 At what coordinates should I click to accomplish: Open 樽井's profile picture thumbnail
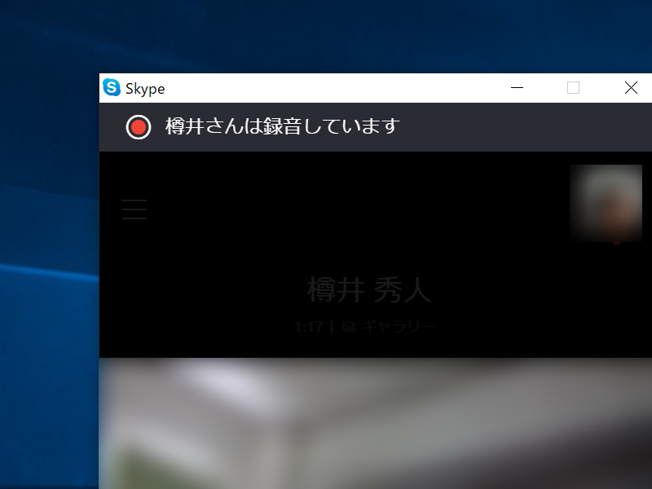[606, 202]
